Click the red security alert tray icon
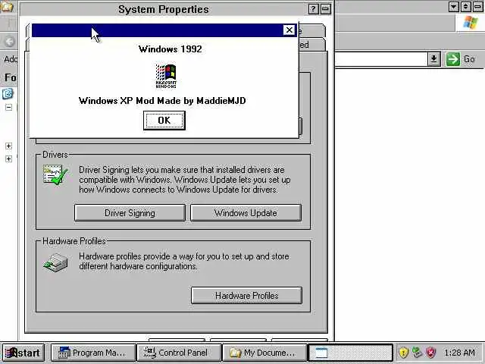The width and height of the screenshot is (485, 364). click(430, 353)
